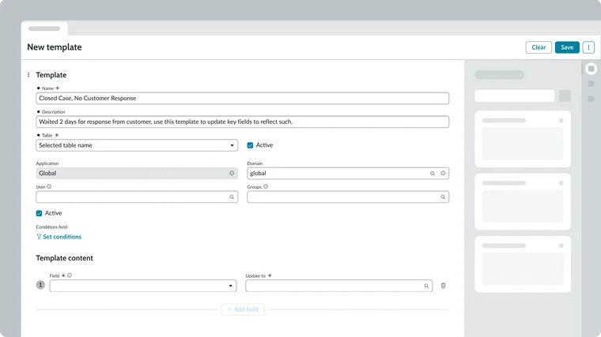Open the more actions menu beside Save
The width and height of the screenshot is (601, 337).
[588, 47]
